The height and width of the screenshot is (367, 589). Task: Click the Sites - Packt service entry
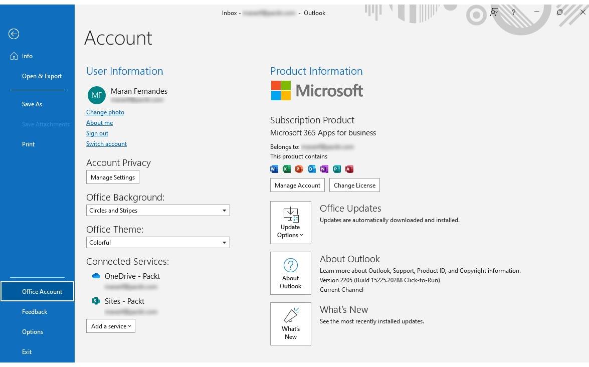(x=125, y=301)
